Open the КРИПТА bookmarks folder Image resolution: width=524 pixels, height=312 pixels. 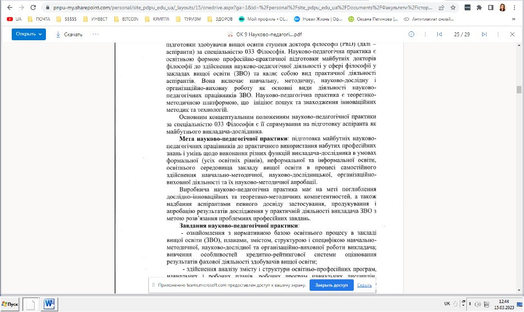pos(157,19)
